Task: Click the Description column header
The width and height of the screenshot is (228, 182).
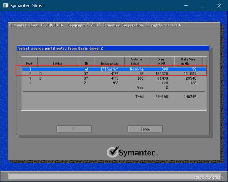Action: pos(109,63)
